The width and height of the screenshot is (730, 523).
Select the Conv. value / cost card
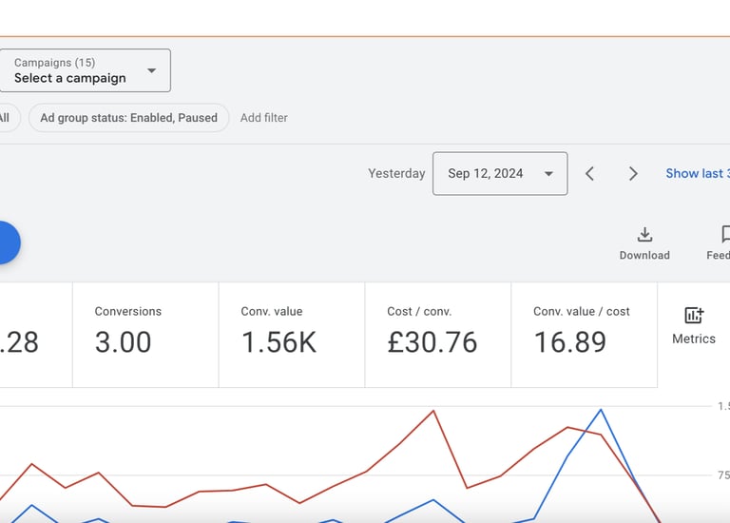pyautogui.click(x=584, y=335)
